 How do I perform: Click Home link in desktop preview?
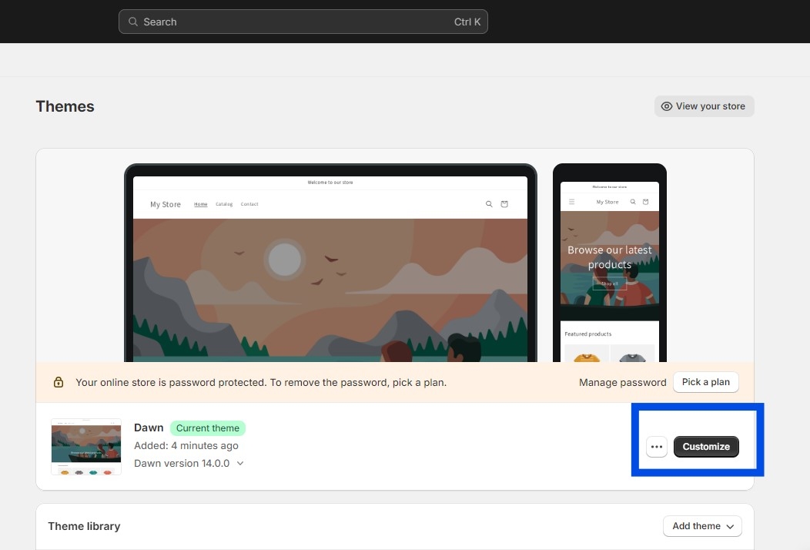click(x=200, y=204)
